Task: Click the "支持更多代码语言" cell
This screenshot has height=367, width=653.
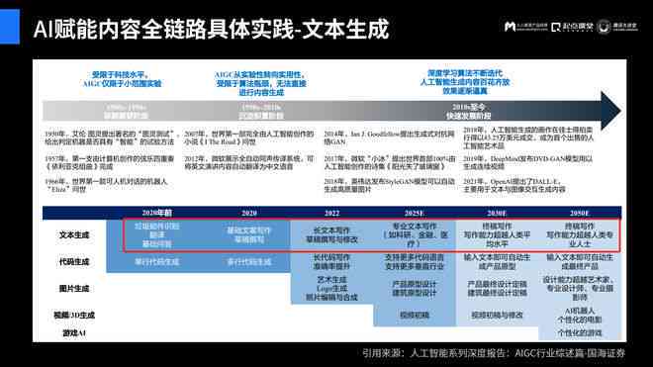Action: 415,261
